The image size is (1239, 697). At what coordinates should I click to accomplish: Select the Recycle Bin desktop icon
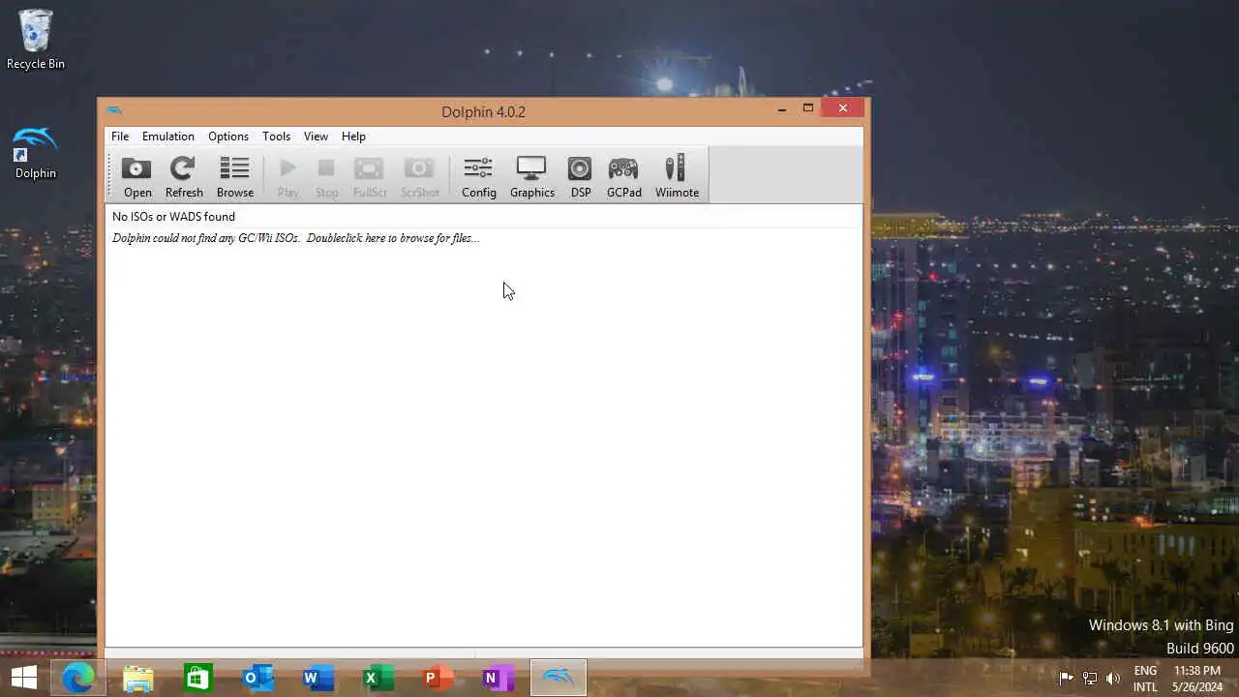click(x=36, y=40)
